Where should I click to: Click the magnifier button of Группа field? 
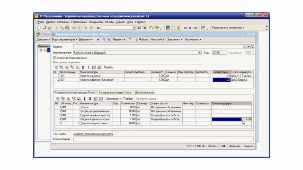251,47
